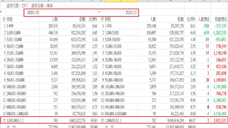Select the date cell 20201120
228x128 pixels.
click(33, 13)
